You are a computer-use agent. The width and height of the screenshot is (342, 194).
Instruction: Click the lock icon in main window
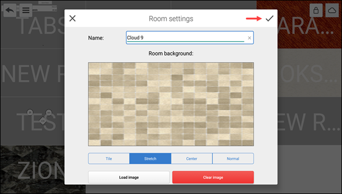tap(316, 10)
